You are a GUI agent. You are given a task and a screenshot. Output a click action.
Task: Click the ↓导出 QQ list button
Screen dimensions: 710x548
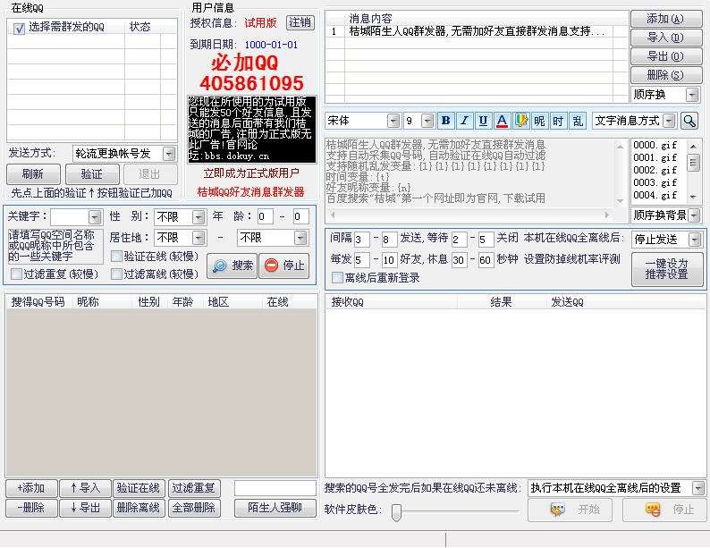tap(86, 508)
